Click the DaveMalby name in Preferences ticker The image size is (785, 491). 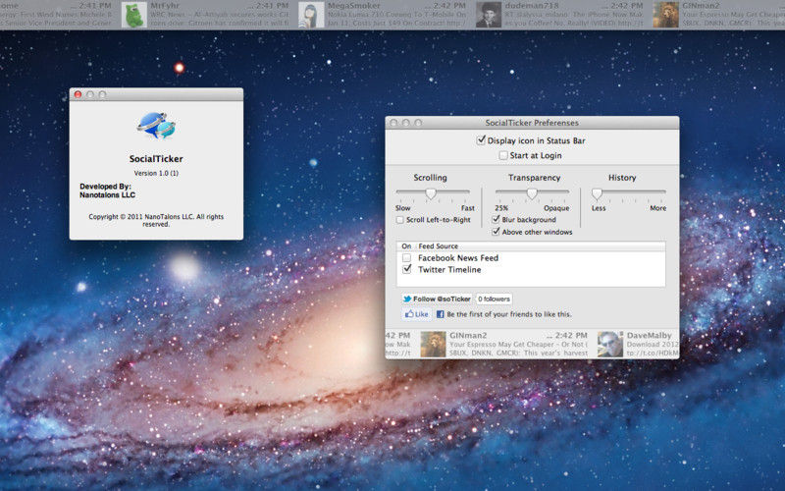click(650, 335)
